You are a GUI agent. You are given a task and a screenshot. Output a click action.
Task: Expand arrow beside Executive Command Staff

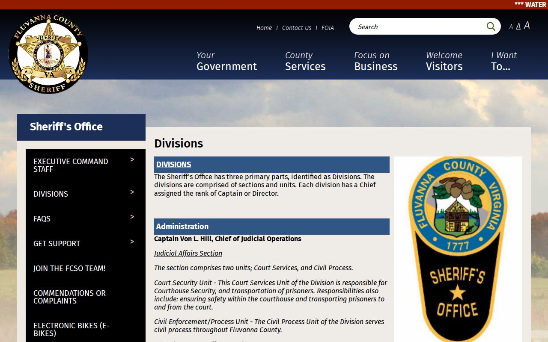click(132, 159)
